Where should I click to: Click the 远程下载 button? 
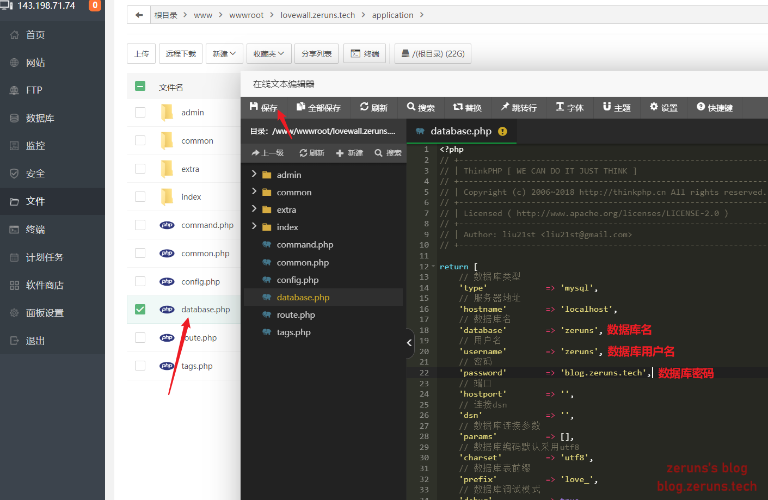coord(181,54)
